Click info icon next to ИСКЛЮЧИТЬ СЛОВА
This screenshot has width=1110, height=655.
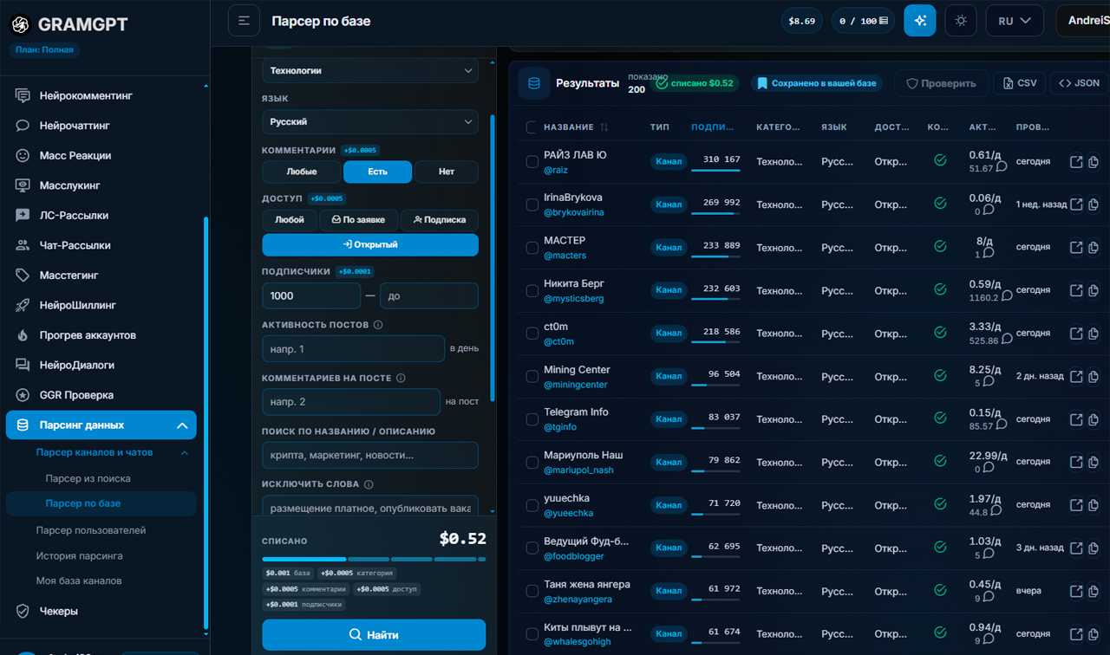(x=369, y=484)
